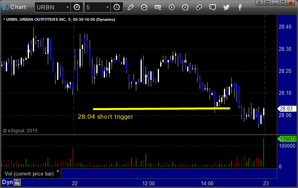The height and width of the screenshot is (188, 298).
Task: Click the 28.40 price axis label
Action: [x=285, y=27]
